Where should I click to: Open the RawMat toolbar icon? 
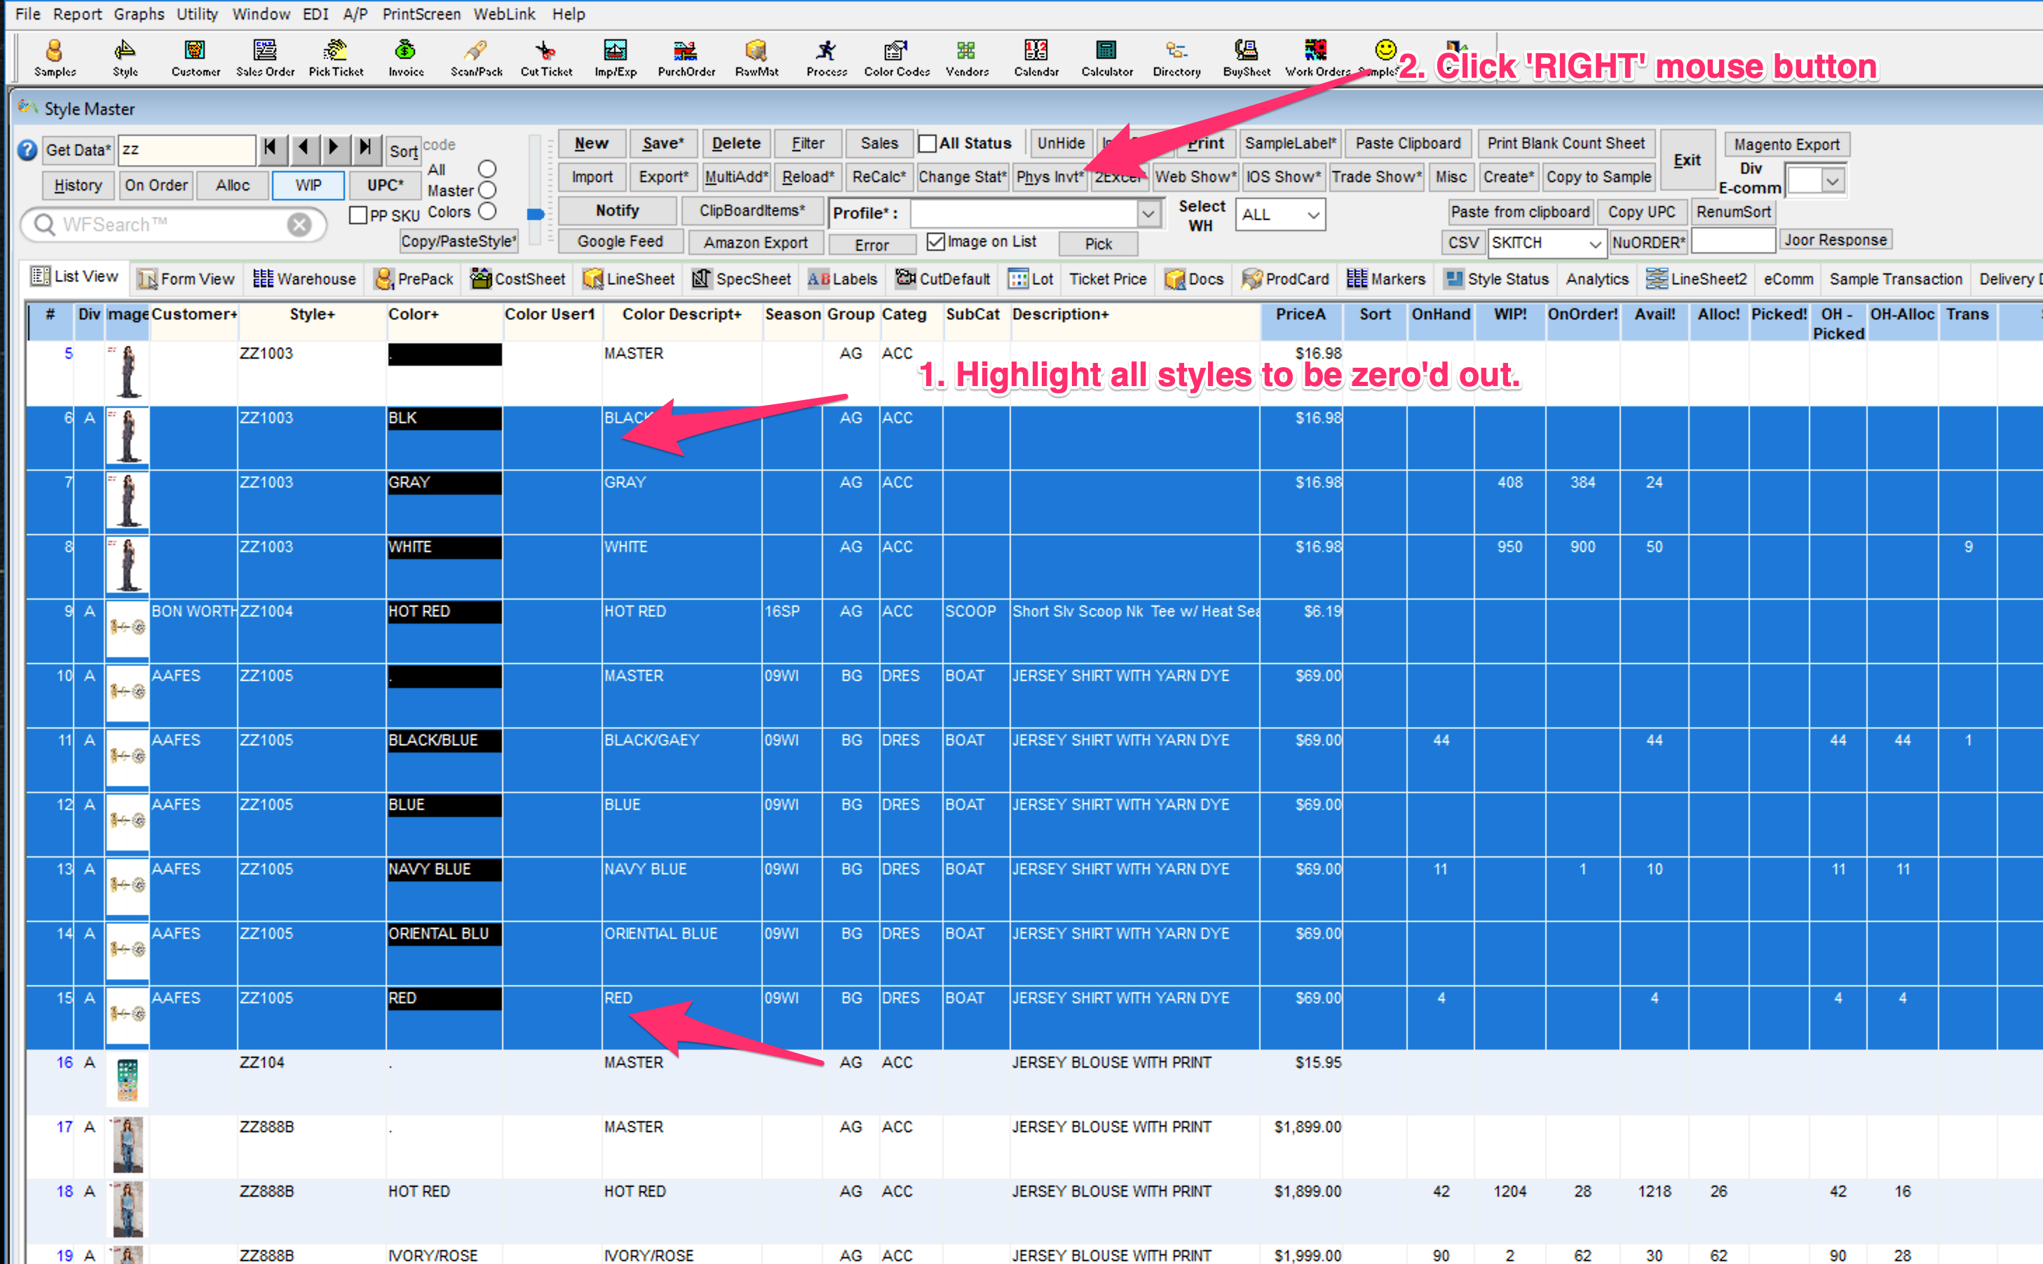coord(756,57)
